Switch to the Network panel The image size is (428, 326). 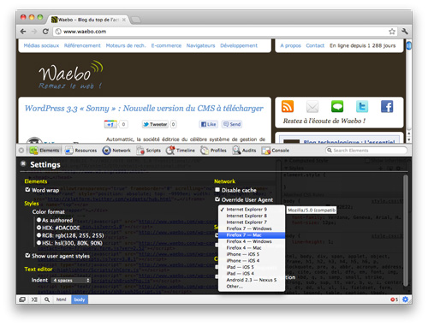point(116,151)
